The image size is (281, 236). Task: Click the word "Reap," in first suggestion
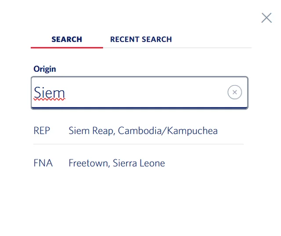point(104,131)
